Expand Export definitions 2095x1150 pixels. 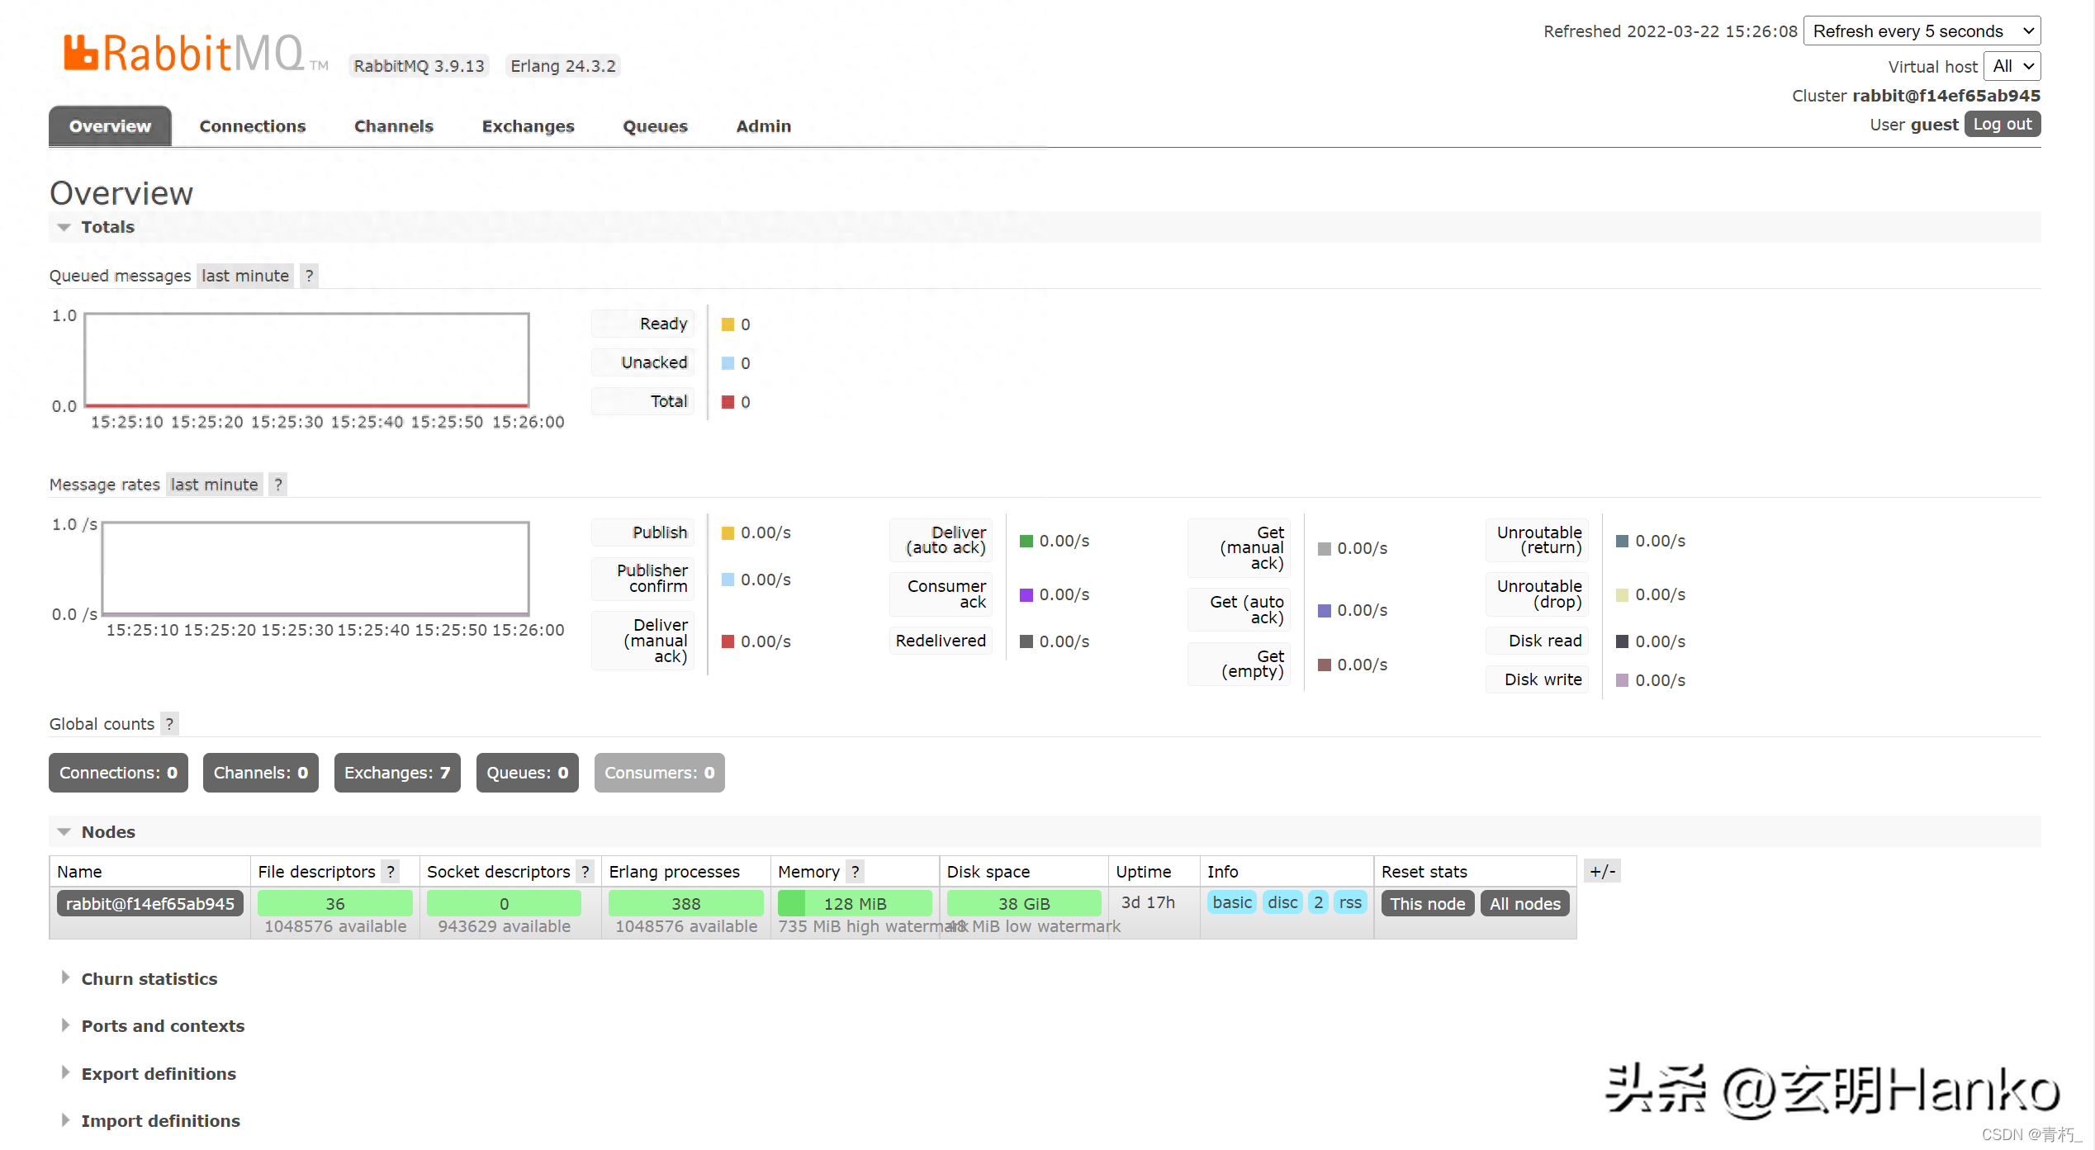point(159,1074)
